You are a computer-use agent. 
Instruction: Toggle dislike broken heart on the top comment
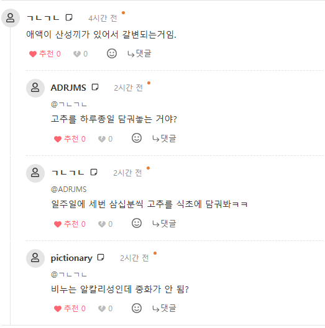(x=80, y=54)
